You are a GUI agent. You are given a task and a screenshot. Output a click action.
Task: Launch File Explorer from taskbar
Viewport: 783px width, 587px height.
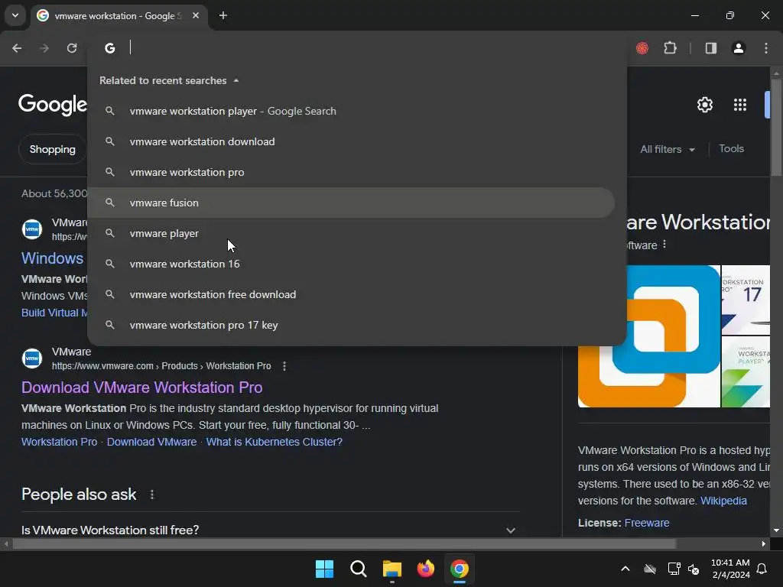[x=392, y=569]
